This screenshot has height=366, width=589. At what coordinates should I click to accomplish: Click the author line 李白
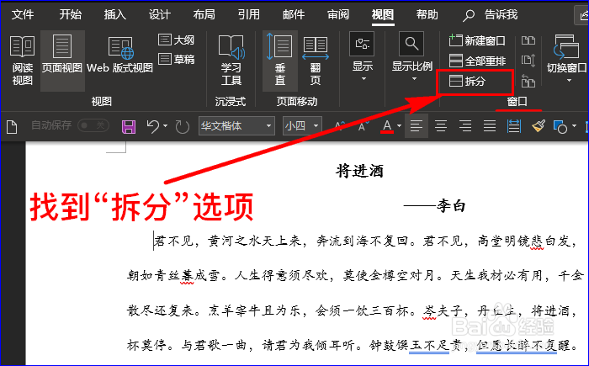(451, 206)
